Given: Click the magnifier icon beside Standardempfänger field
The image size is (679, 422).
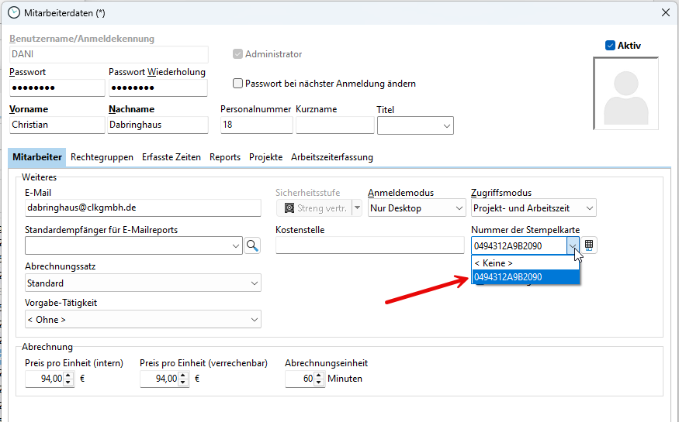Looking at the screenshot, I should [252, 245].
